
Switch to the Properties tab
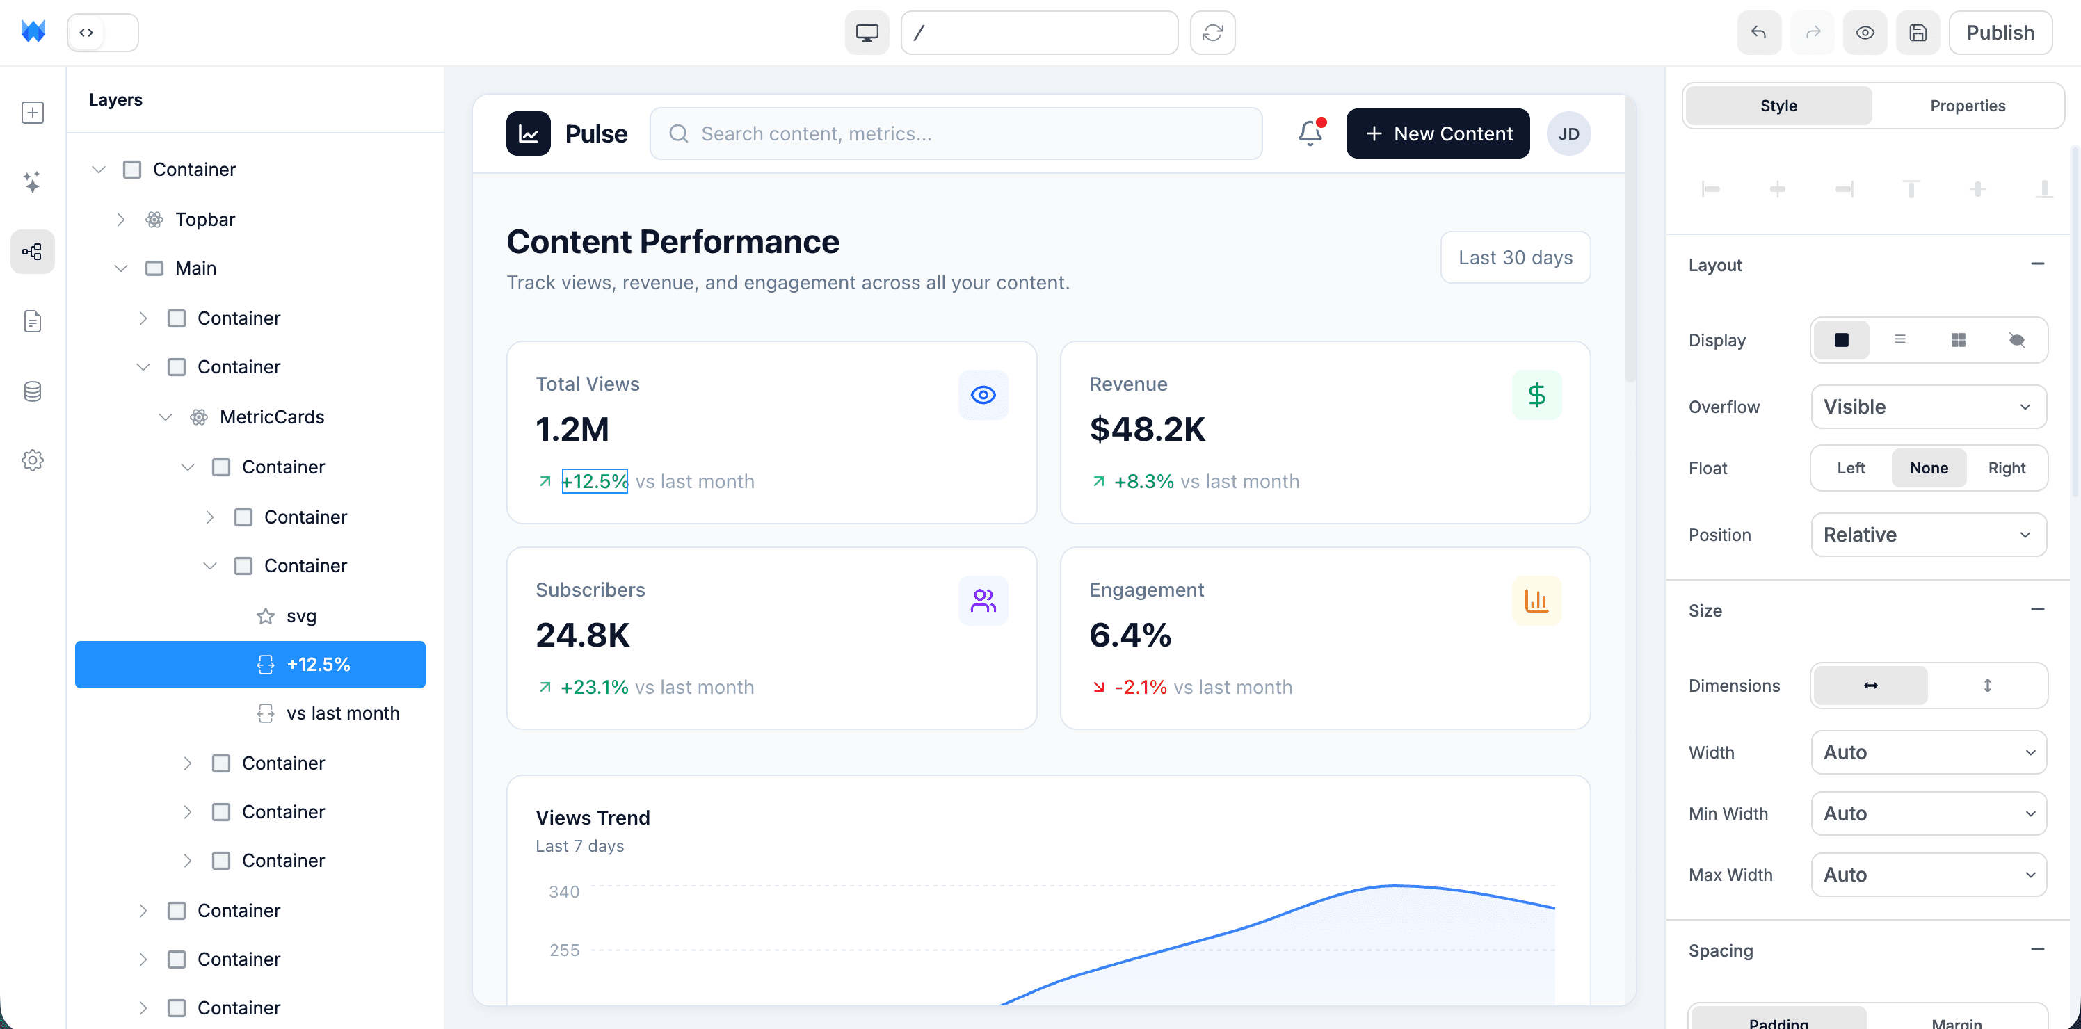pos(1968,105)
